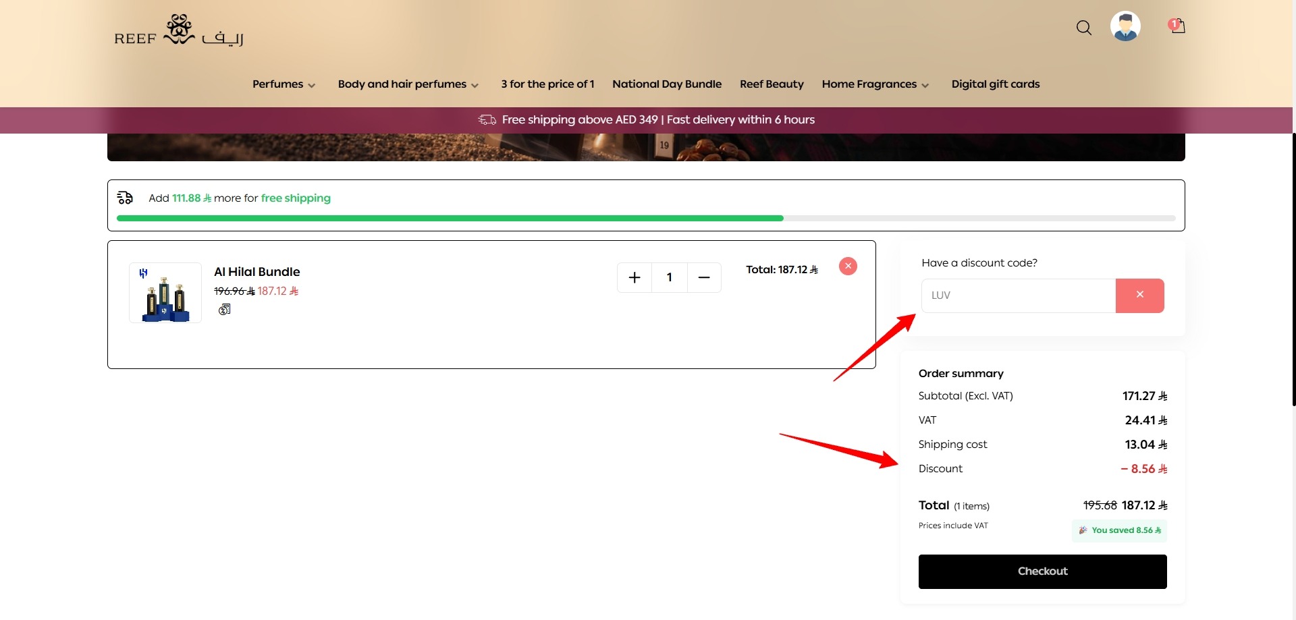Click the free shipping announcement banner

646,120
